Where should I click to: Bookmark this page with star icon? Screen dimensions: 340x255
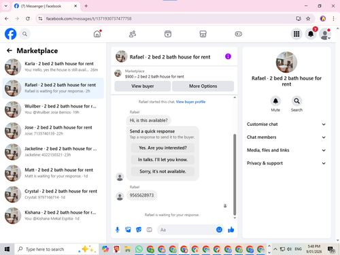pos(308,18)
